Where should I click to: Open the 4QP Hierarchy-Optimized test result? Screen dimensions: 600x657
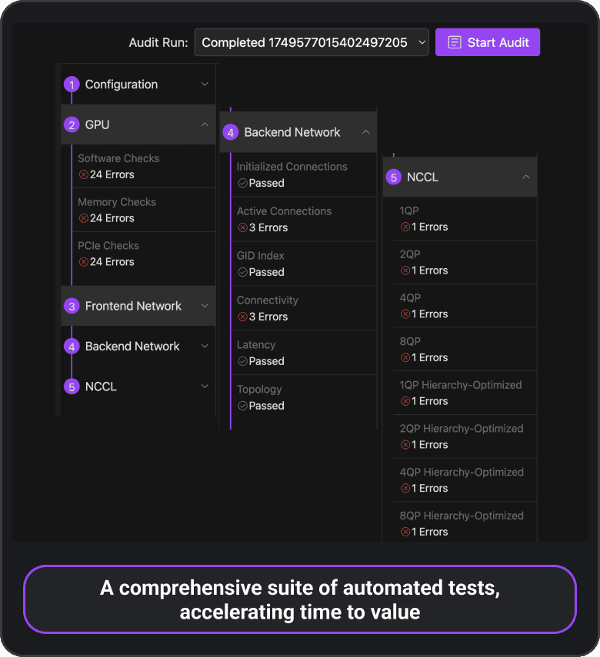tap(465, 480)
